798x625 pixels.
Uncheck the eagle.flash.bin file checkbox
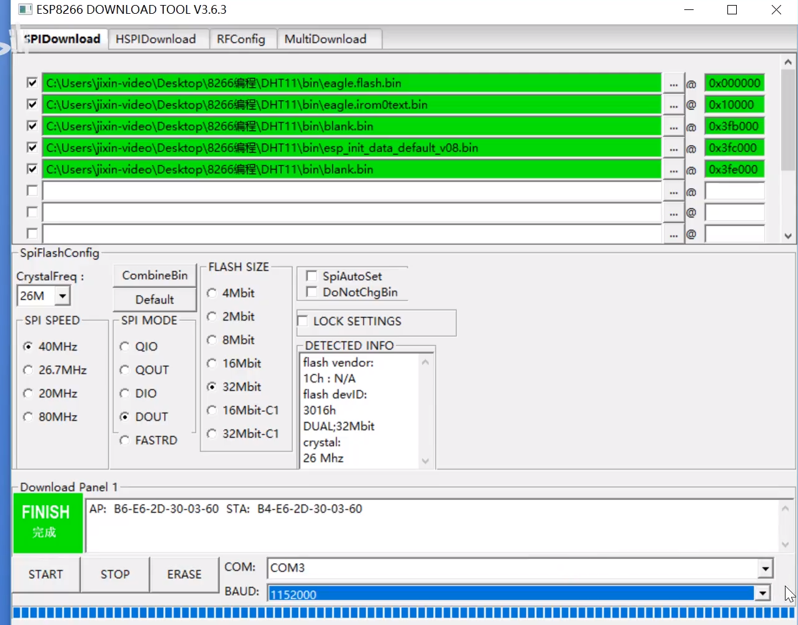click(x=32, y=82)
